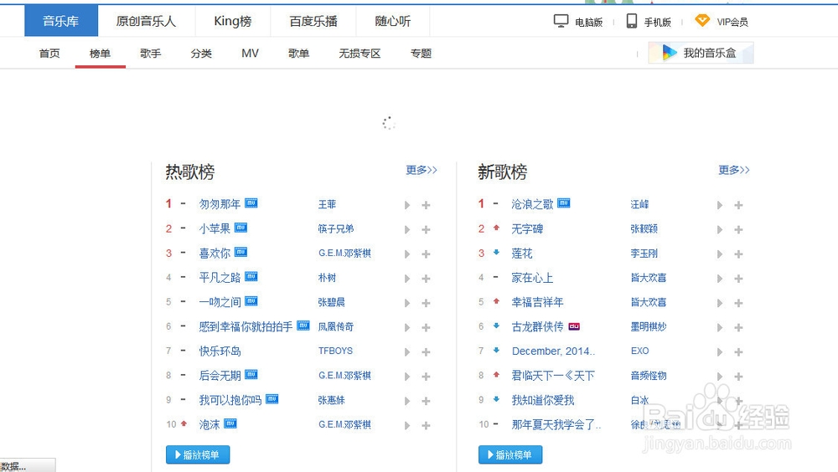
Task: Add 平凡之路 with the plus icon
Action: (426, 279)
